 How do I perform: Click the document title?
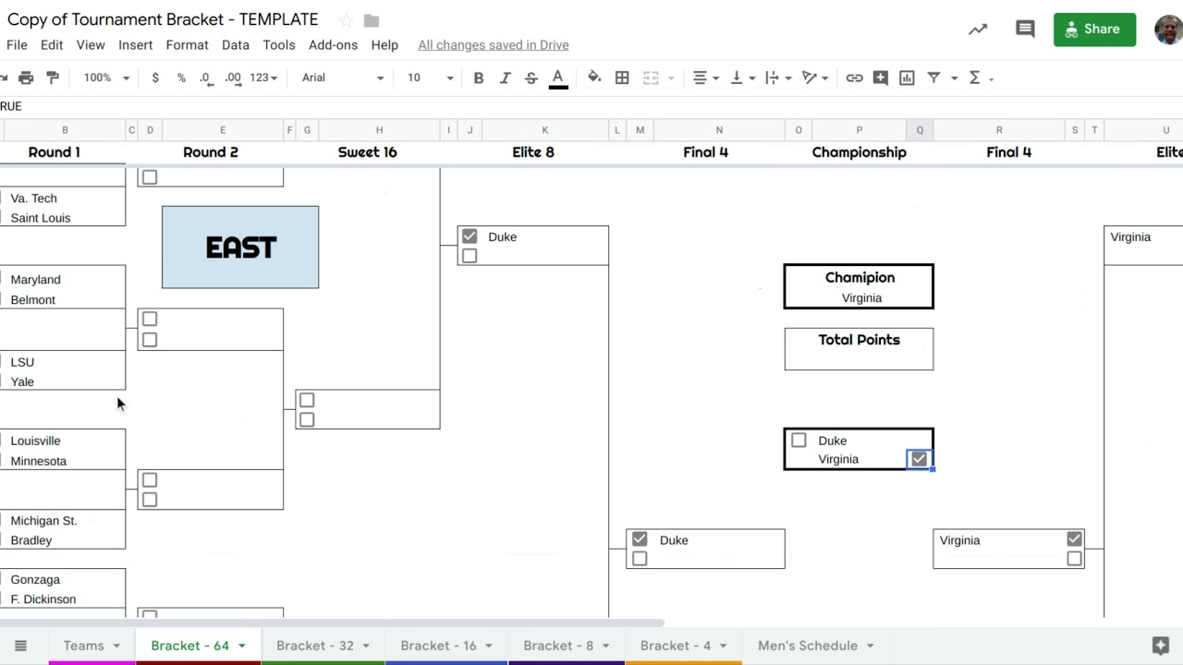(x=163, y=19)
